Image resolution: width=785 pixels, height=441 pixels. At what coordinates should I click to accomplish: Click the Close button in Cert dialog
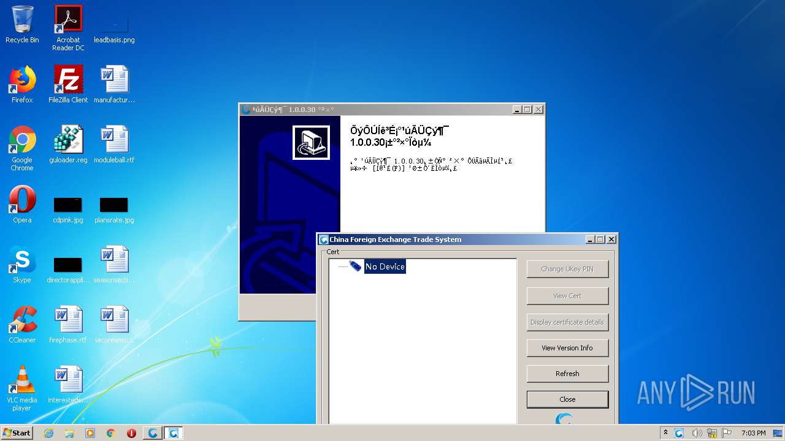point(567,399)
